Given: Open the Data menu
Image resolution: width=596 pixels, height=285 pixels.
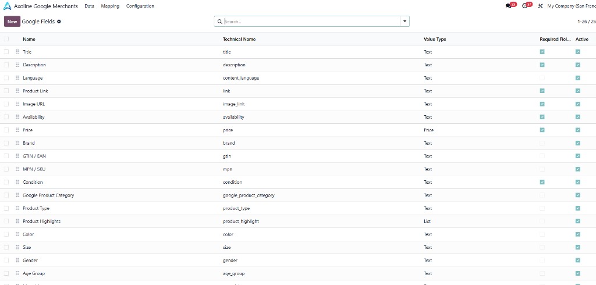Looking at the screenshot, I should coord(89,6).
